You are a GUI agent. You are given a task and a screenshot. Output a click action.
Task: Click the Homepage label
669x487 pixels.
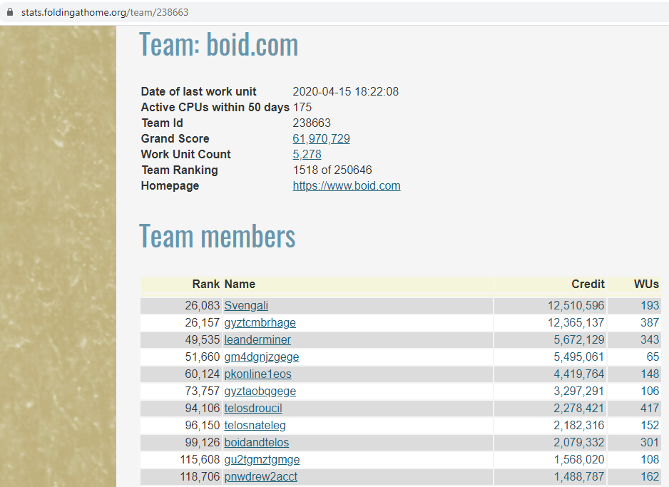[170, 186]
